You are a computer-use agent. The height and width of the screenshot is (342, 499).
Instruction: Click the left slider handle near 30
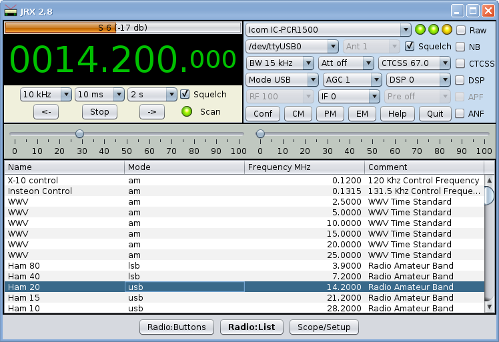(x=79, y=134)
